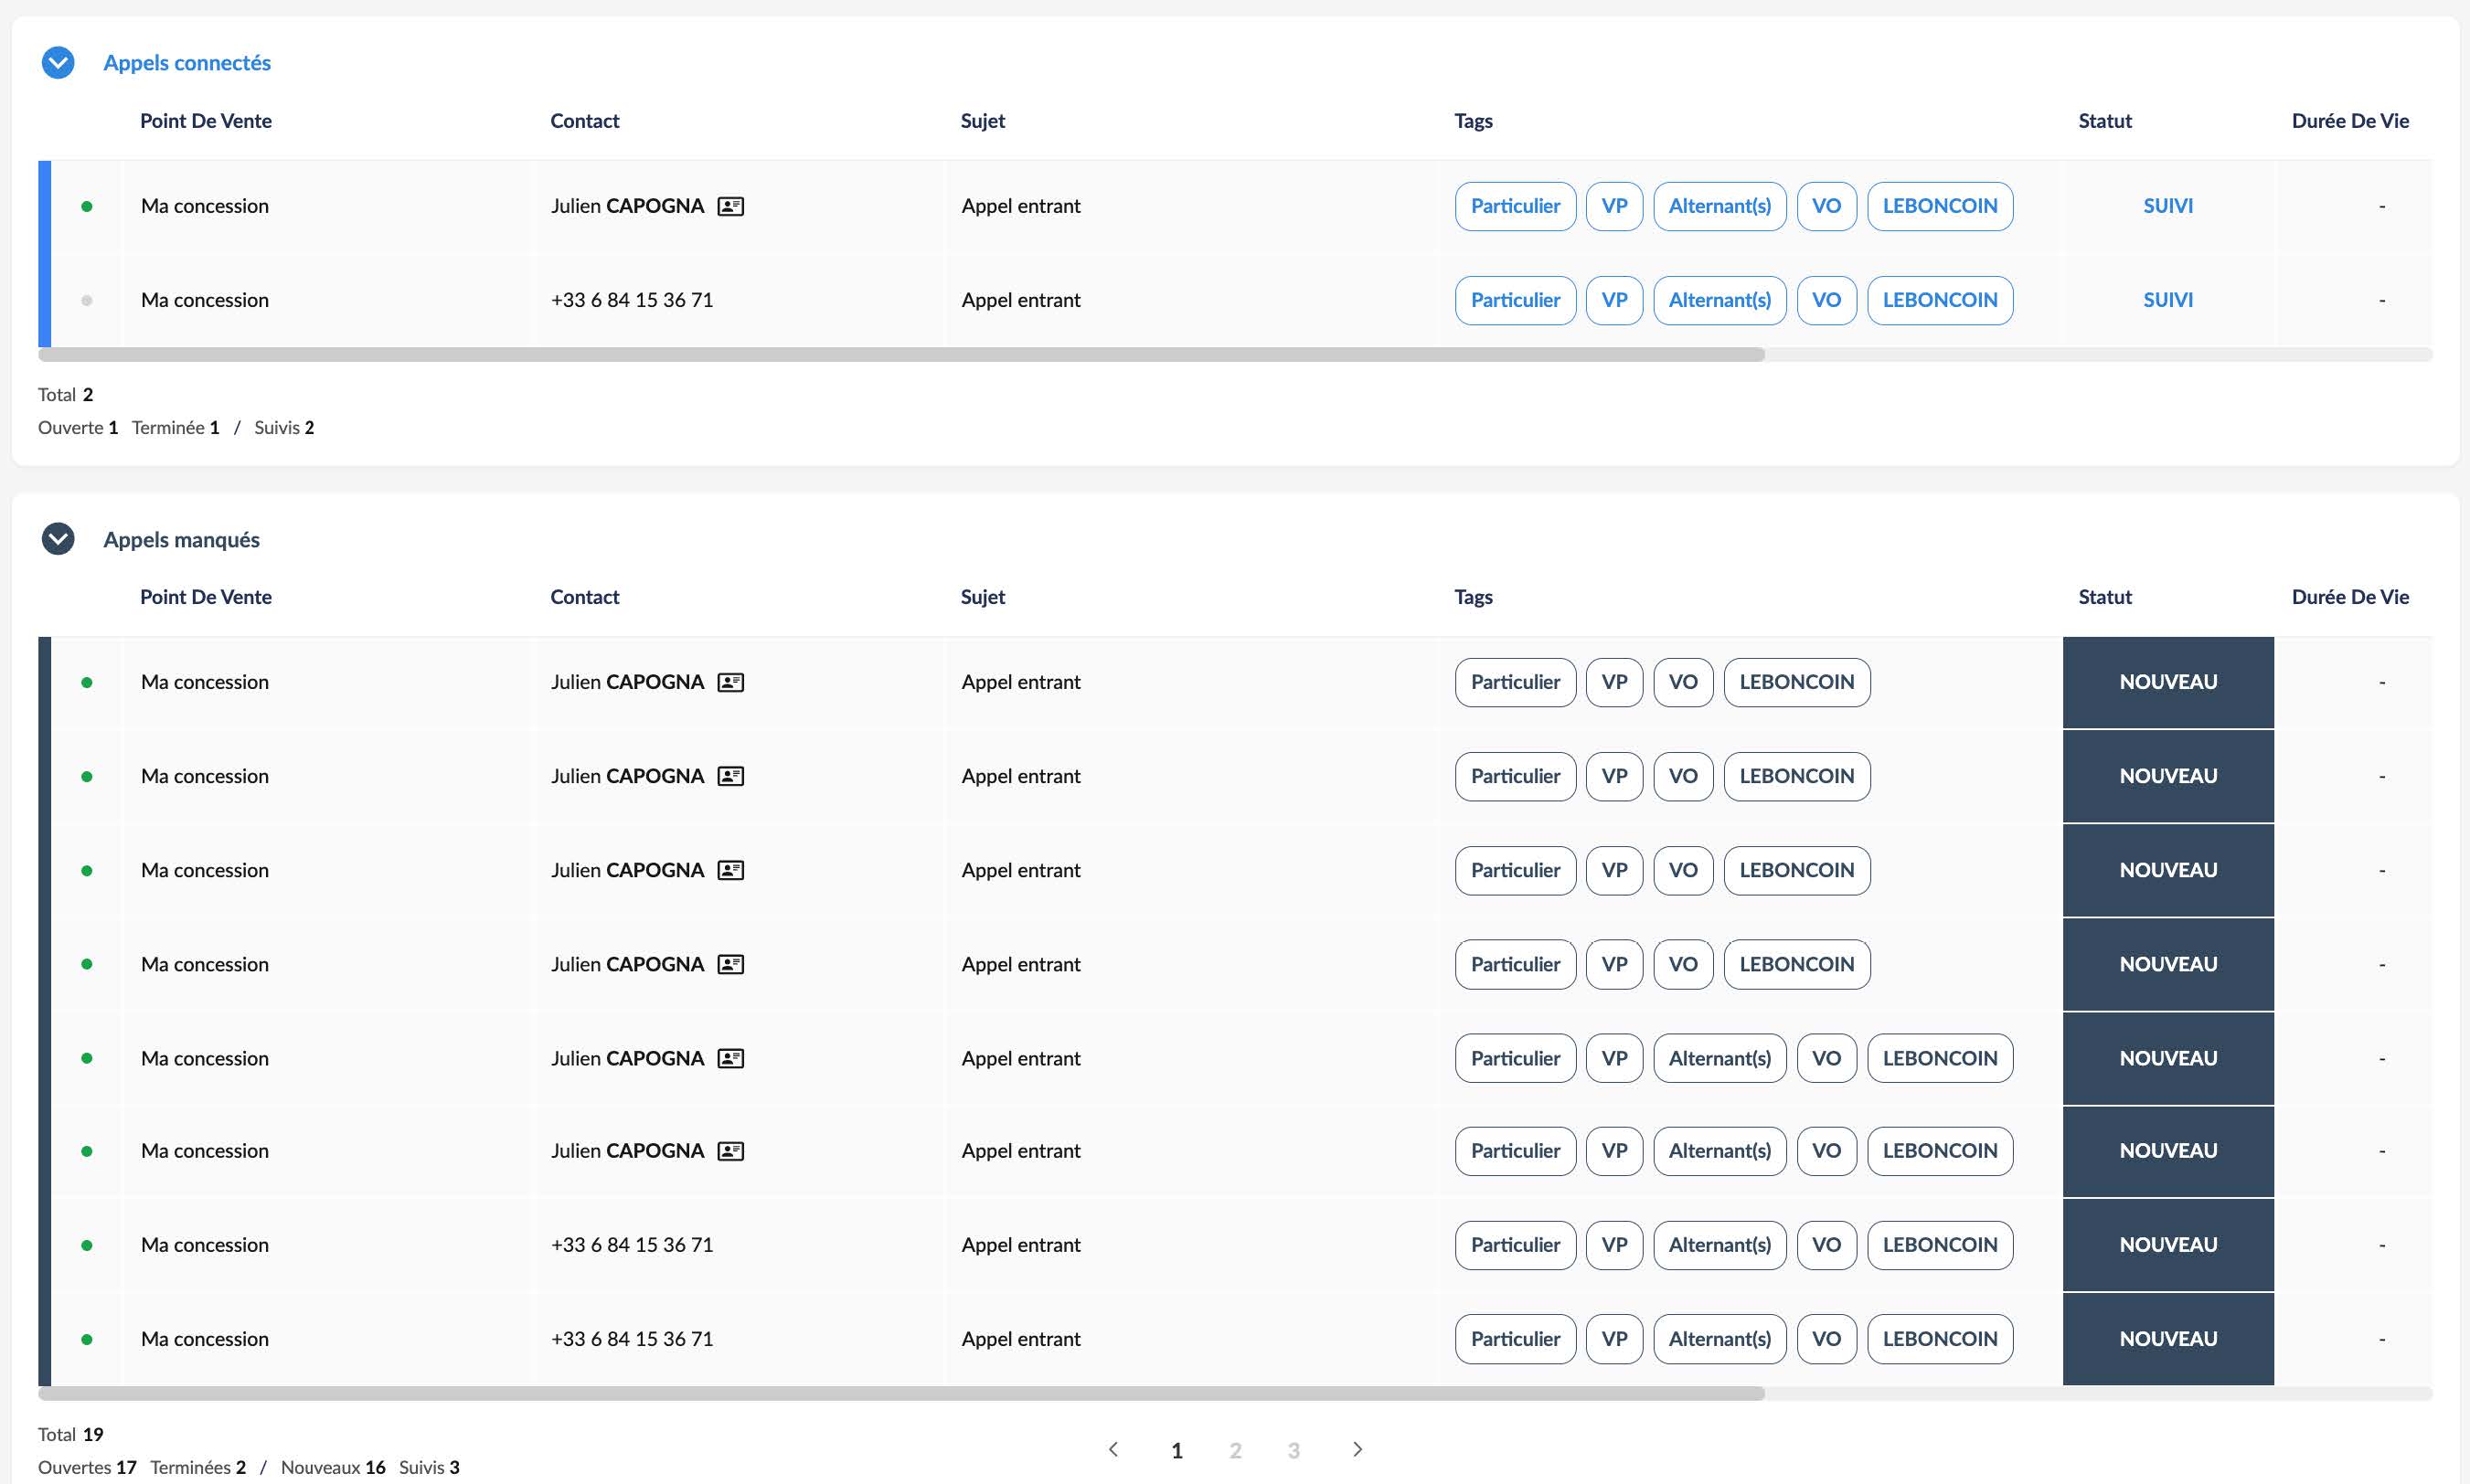Screen dimensions: 2470x1484
Task: Click NOUVEAU status in last Appels manqués row
Action: click(x=2168, y=1339)
